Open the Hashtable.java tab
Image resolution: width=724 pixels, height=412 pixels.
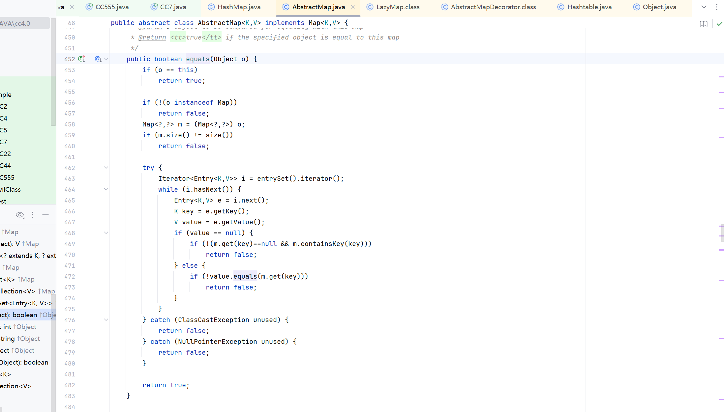point(589,7)
